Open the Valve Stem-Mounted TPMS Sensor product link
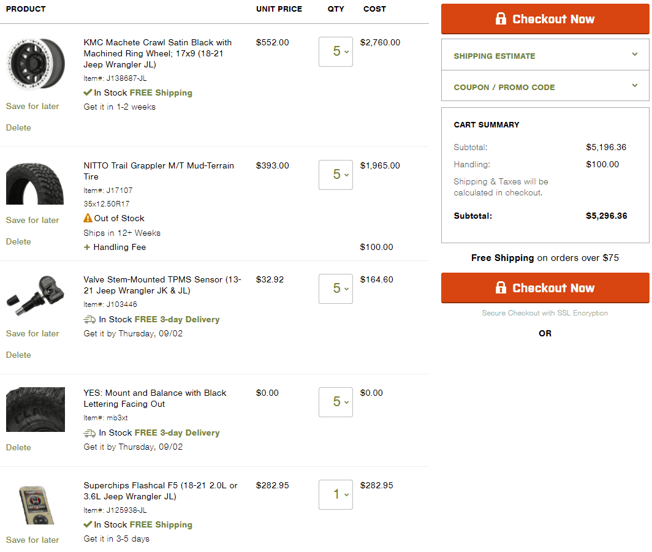The image size is (652, 552). click(162, 285)
